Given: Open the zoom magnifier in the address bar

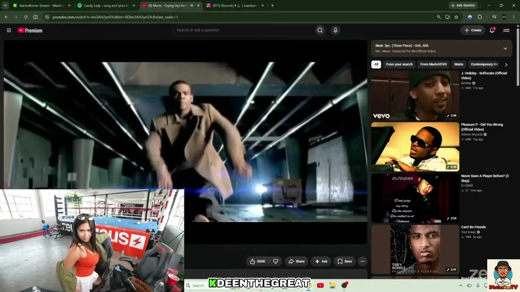Looking at the screenshot, I should 439,17.
